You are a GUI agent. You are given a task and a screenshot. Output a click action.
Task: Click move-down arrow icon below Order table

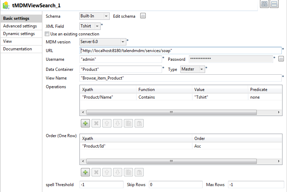click(118, 172)
